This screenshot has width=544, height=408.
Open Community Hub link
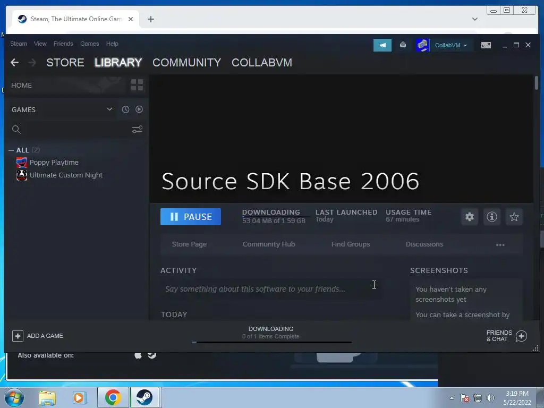point(269,244)
